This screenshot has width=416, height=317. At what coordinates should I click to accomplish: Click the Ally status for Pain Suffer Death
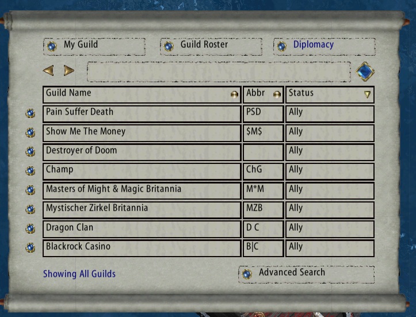pos(330,114)
